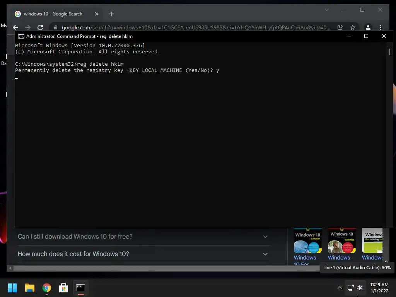The image size is (396, 297).
Task: Click the address bar URL
Action: point(196,27)
